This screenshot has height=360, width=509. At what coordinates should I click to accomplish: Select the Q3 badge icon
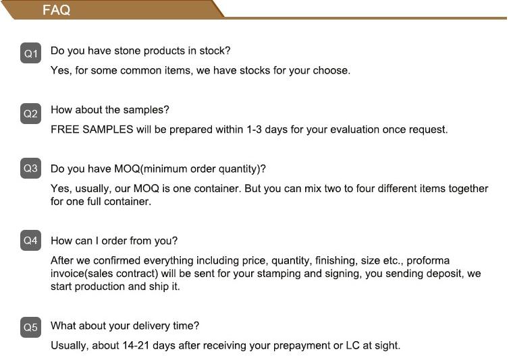30,168
